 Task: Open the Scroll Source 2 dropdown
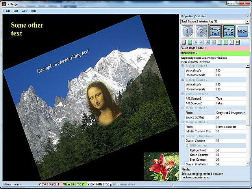click(x=247, y=21)
